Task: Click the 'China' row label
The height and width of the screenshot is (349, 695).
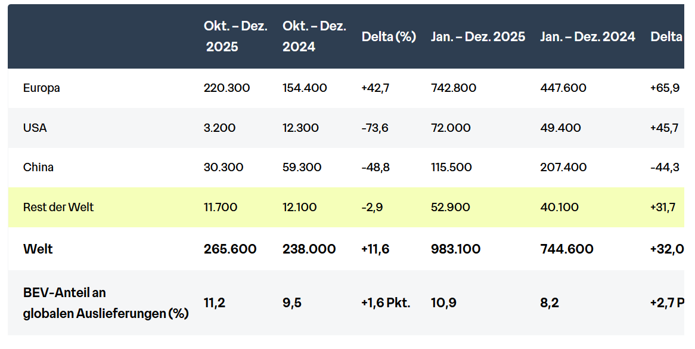Action: tap(38, 168)
